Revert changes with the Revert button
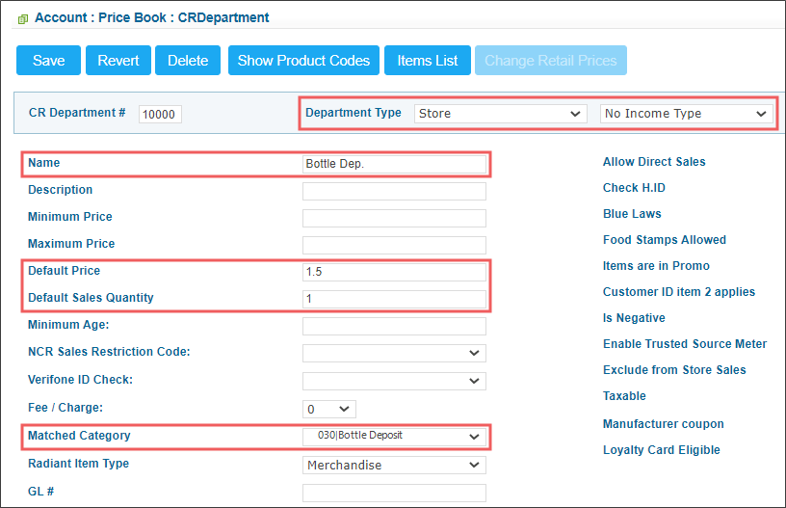 click(x=118, y=60)
